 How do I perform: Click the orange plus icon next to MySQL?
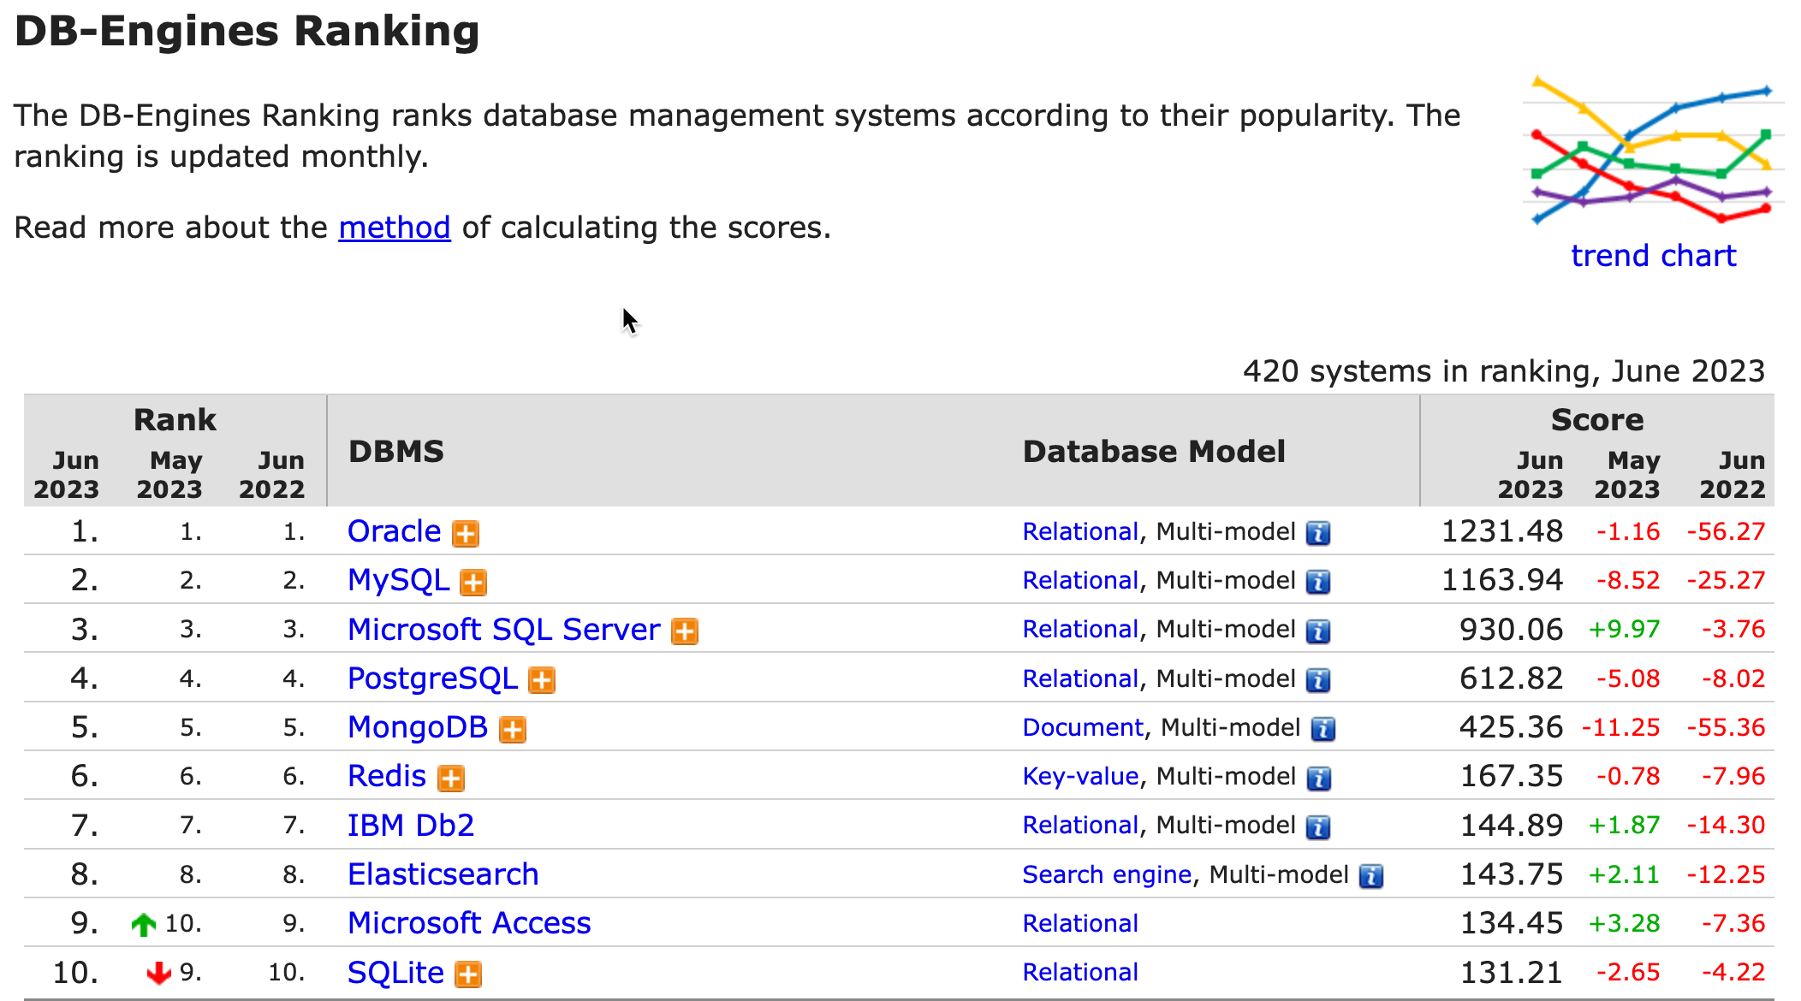pyautogui.click(x=473, y=582)
